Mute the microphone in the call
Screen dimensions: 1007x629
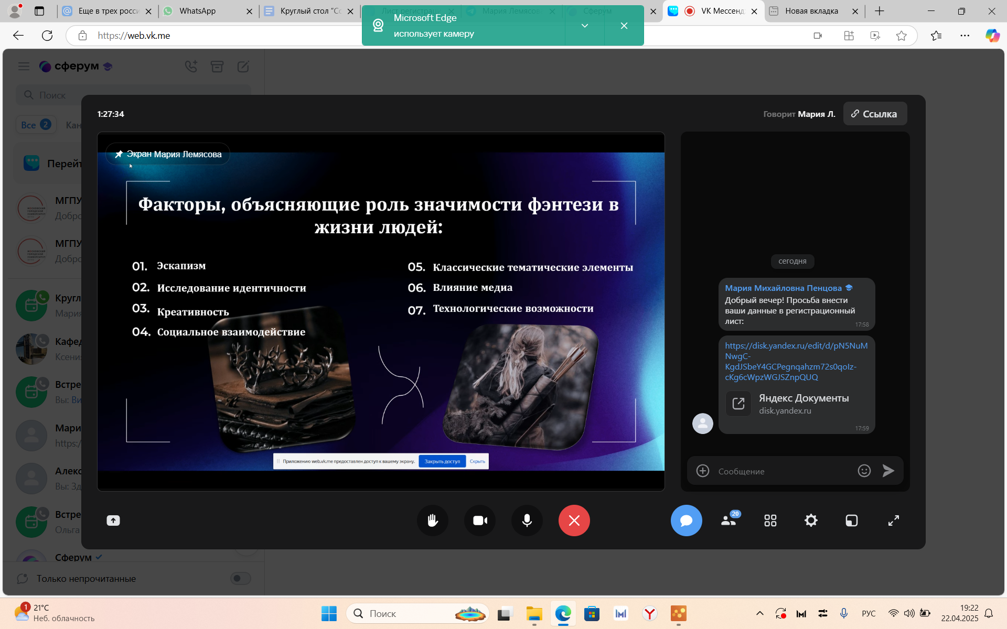(527, 520)
